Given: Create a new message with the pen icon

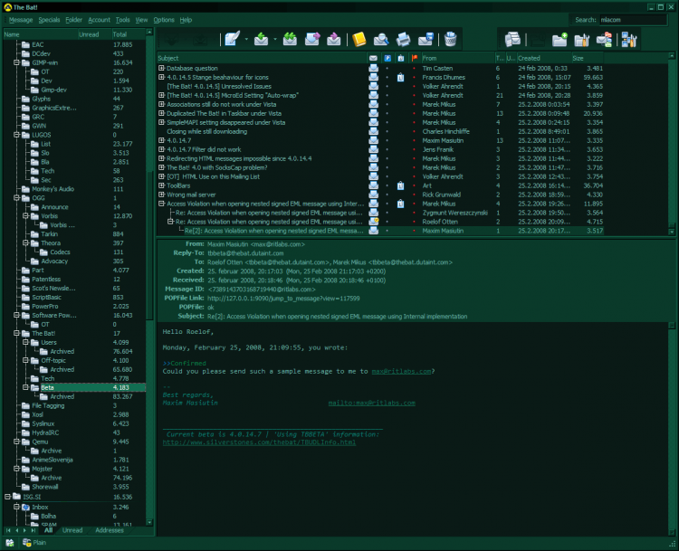Looking at the screenshot, I should tap(232, 39).
